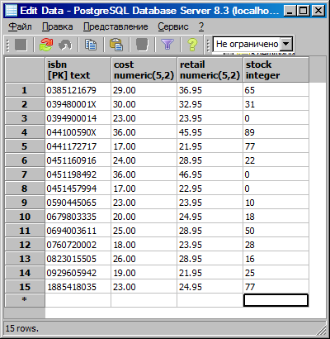Open the Файл menu
The width and height of the screenshot is (330, 339).
[20, 26]
